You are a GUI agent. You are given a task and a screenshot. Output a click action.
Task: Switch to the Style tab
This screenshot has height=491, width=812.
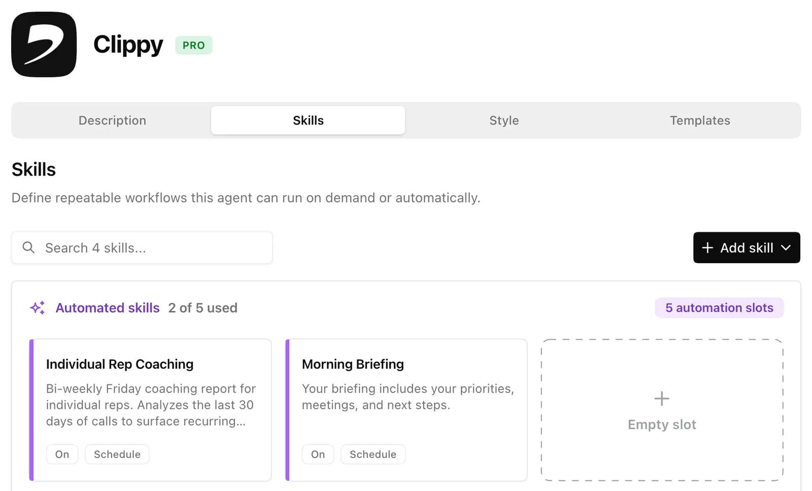[504, 120]
